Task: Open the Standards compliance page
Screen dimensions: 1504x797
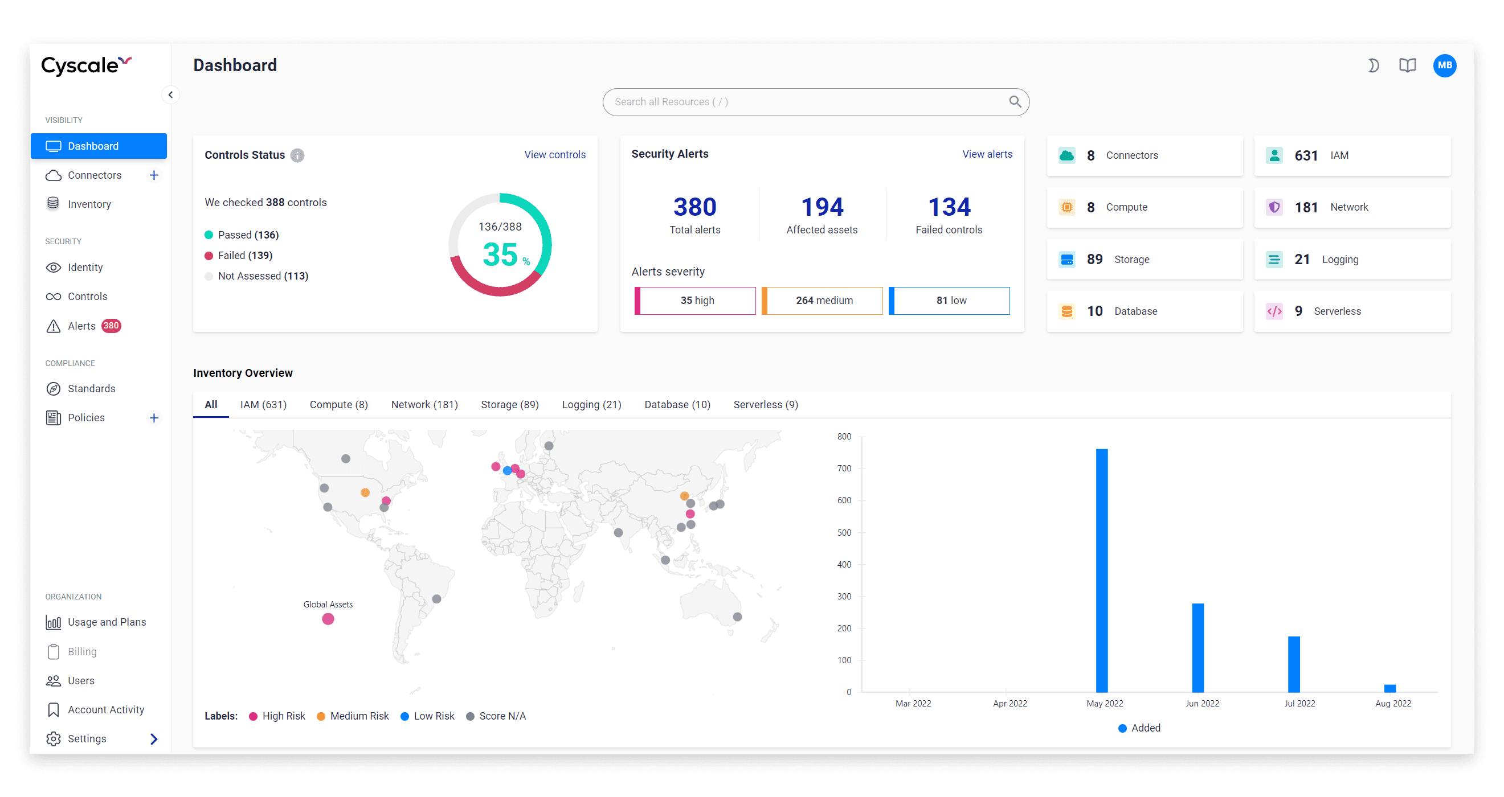Action: coord(91,388)
